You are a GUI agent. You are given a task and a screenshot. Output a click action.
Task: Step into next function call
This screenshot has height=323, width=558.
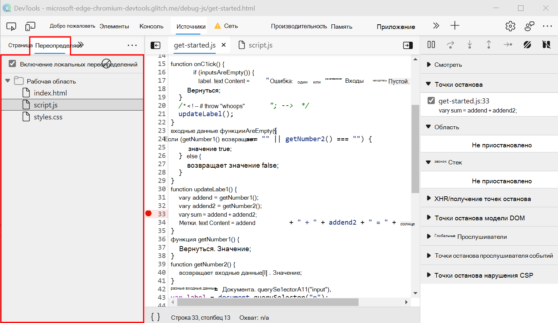click(x=470, y=45)
